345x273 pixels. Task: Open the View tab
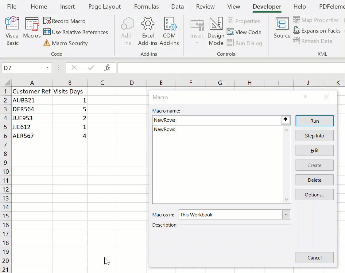234,7
